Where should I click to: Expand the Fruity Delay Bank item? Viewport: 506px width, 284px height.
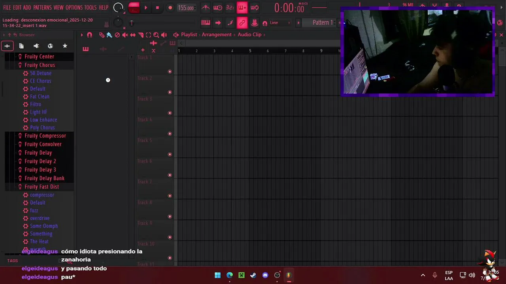pyautogui.click(x=44, y=178)
